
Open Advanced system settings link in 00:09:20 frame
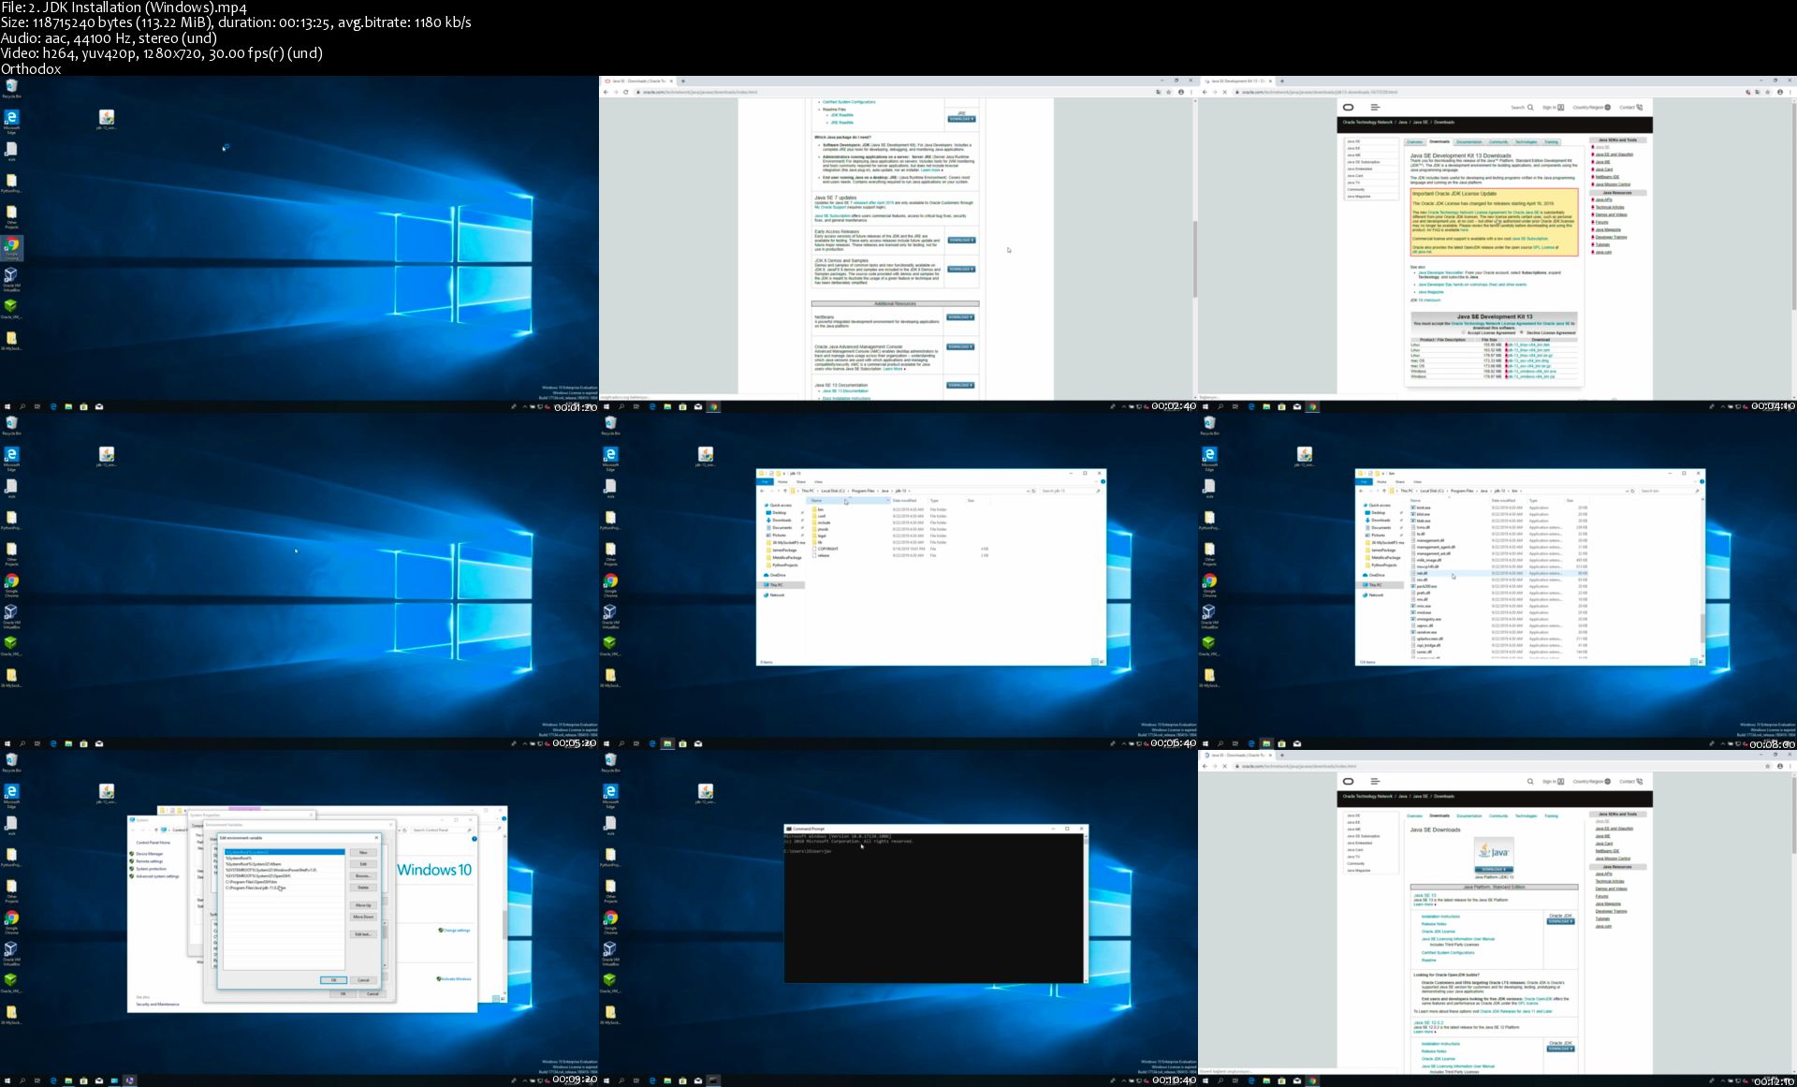pyautogui.click(x=157, y=876)
